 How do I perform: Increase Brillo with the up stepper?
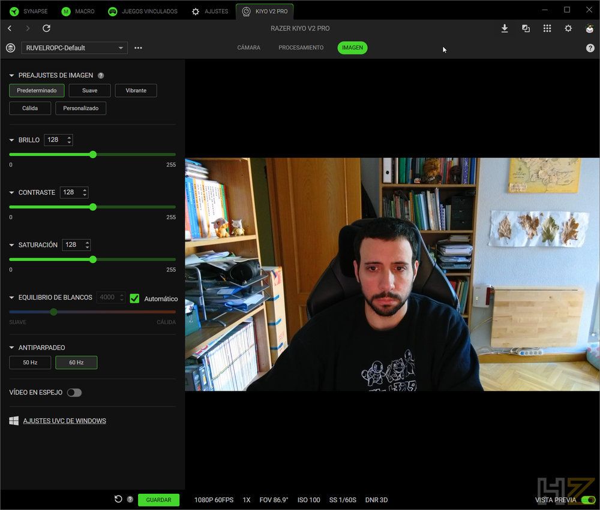click(69, 137)
